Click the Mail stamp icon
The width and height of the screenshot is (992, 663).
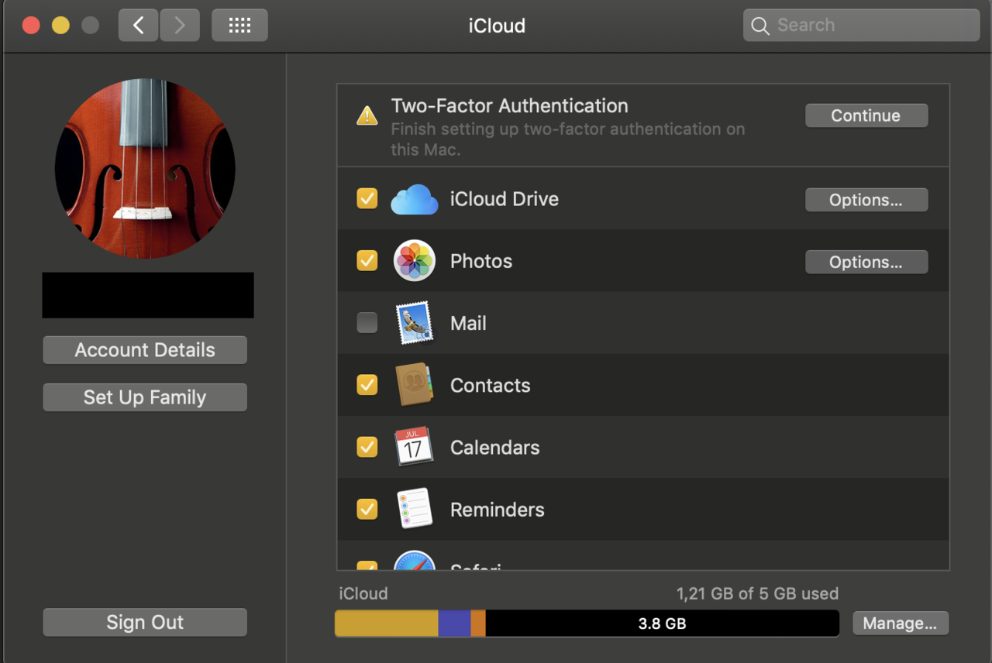(414, 323)
